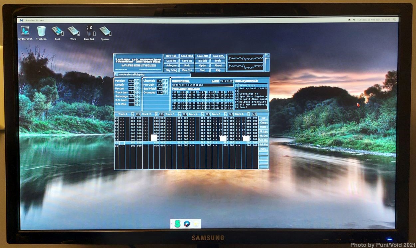Viewport: 416px width, 248px height.
Task: Click the MorphOS butterfly menu icon
Action: tap(22, 20)
